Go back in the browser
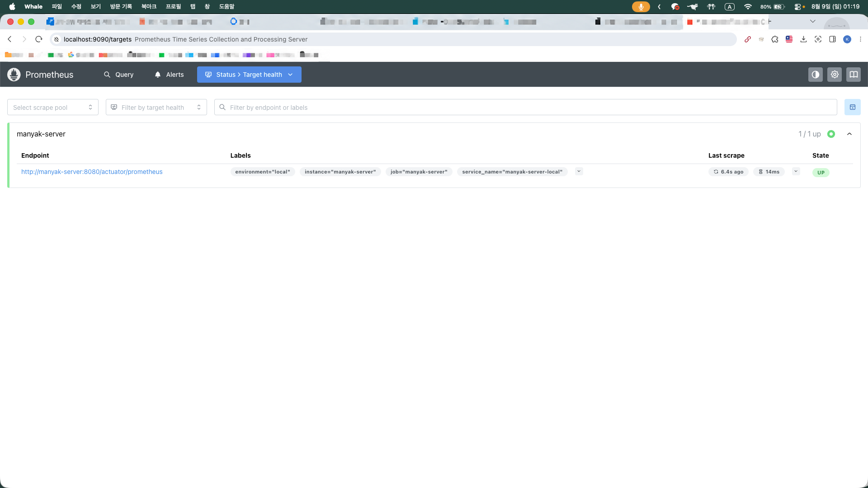Image resolution: width=868 pixels, height=488 pixels. (x=9, y=39)
